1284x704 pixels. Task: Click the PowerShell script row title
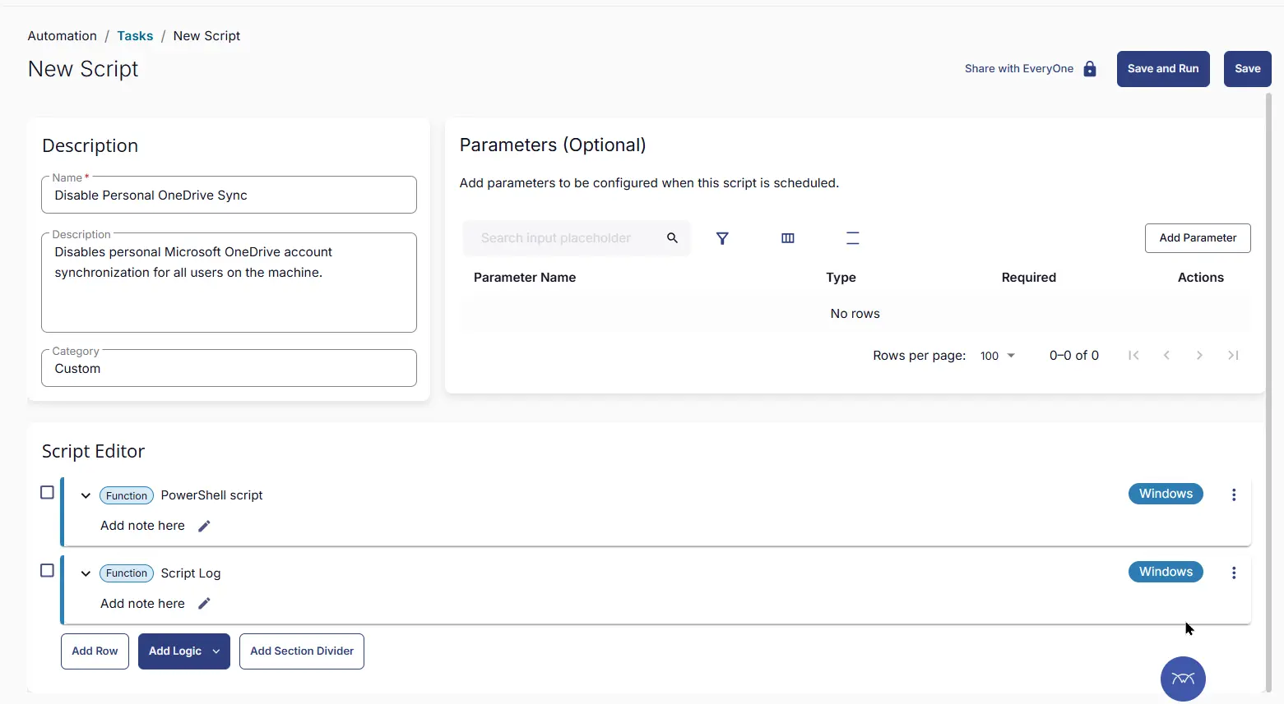pos(211,495)
